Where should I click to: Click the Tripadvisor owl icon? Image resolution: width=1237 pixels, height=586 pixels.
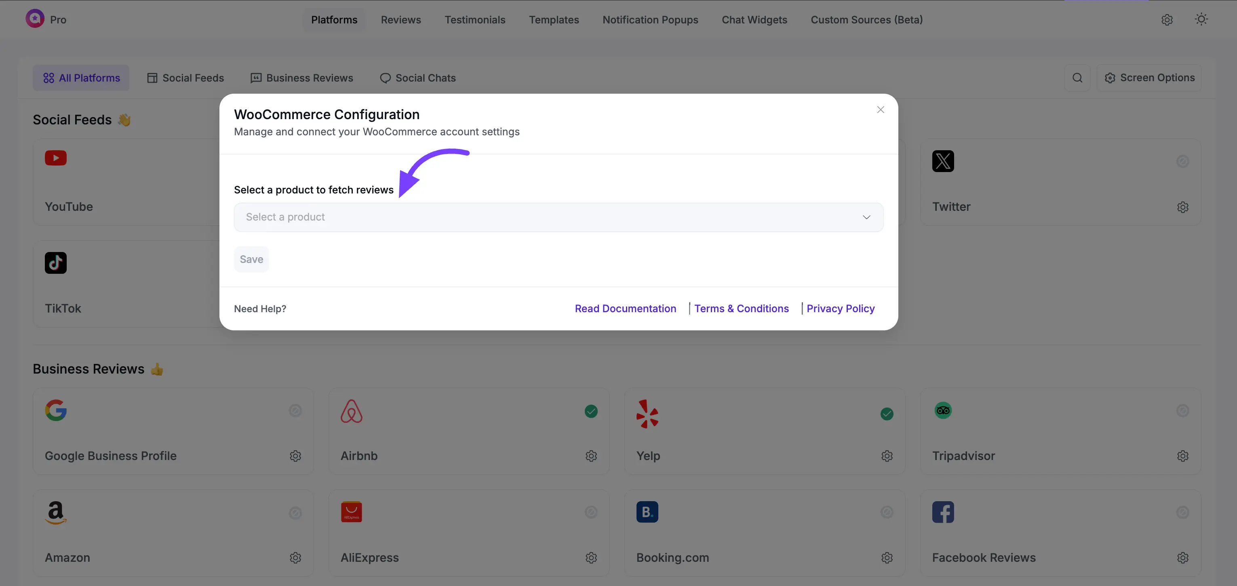tap(943, 410)
